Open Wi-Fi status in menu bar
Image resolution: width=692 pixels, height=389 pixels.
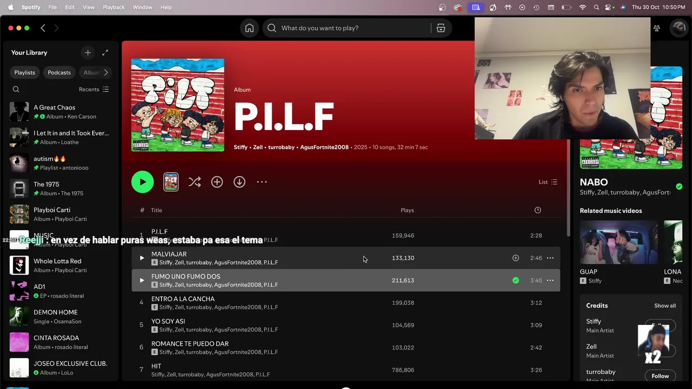click(x=582, y=7)
